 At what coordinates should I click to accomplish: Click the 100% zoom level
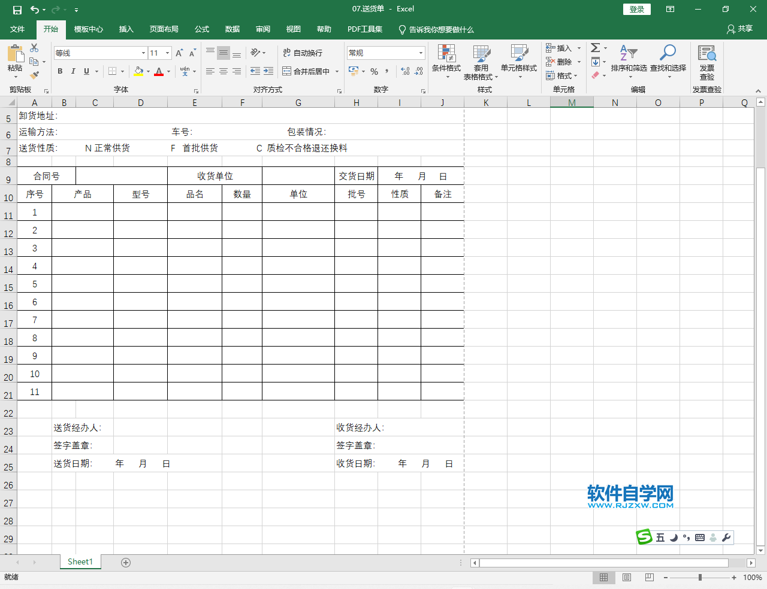(x=753, y=577)
